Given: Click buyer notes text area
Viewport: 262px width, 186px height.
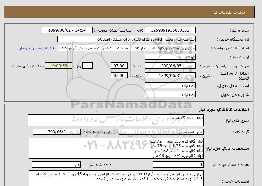Looking at the screenshot, I should pos(116,178).
